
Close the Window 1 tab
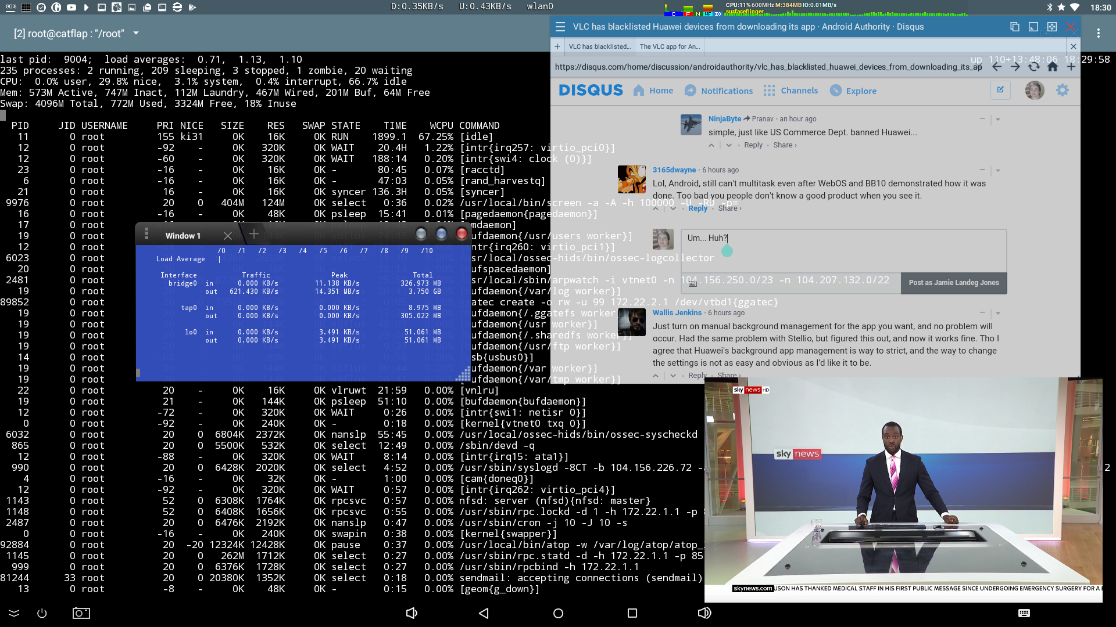point(228,236)
